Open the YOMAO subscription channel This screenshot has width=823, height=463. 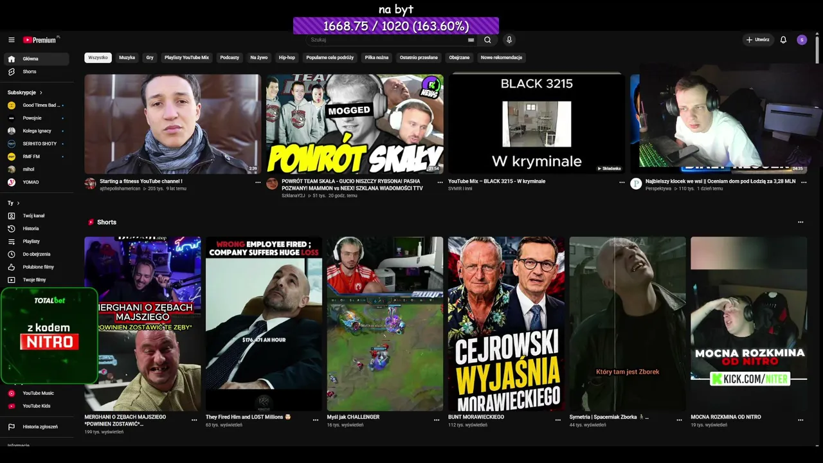(x=37, y=183)
